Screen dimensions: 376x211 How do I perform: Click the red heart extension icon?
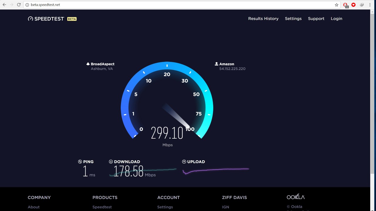[x=353, y=5]
